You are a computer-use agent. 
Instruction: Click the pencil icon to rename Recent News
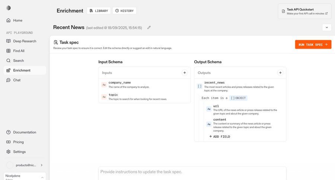click(x=149, y=28)
